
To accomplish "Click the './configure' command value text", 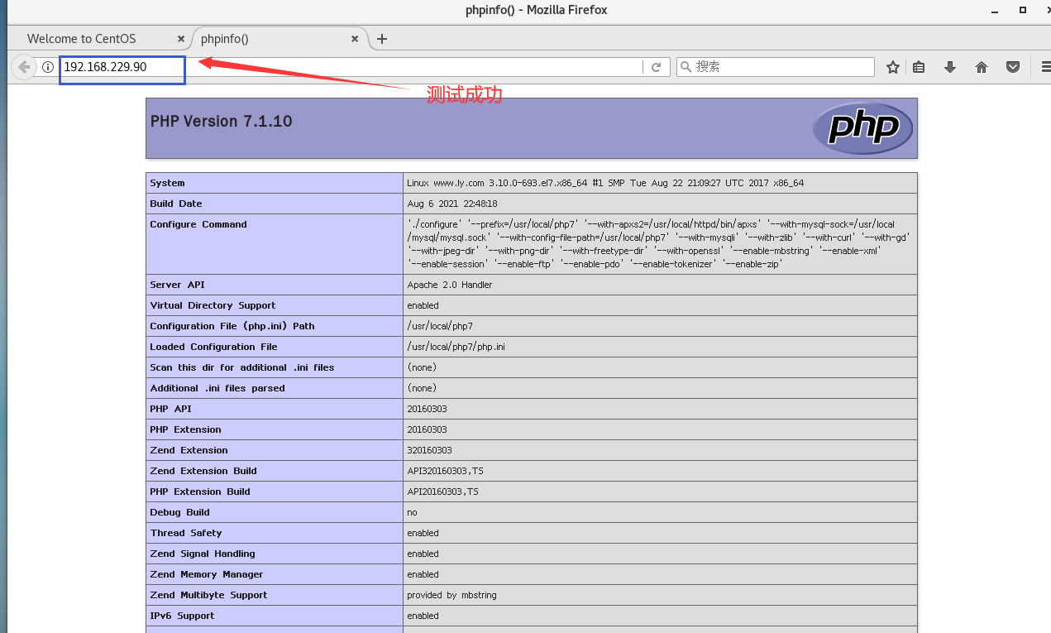I will coord(657,244).
